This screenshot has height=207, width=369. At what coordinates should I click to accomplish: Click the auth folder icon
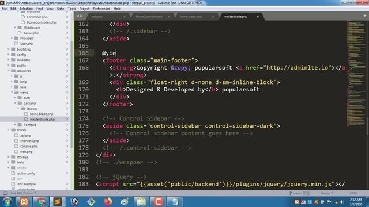click(x=20, y=98)
